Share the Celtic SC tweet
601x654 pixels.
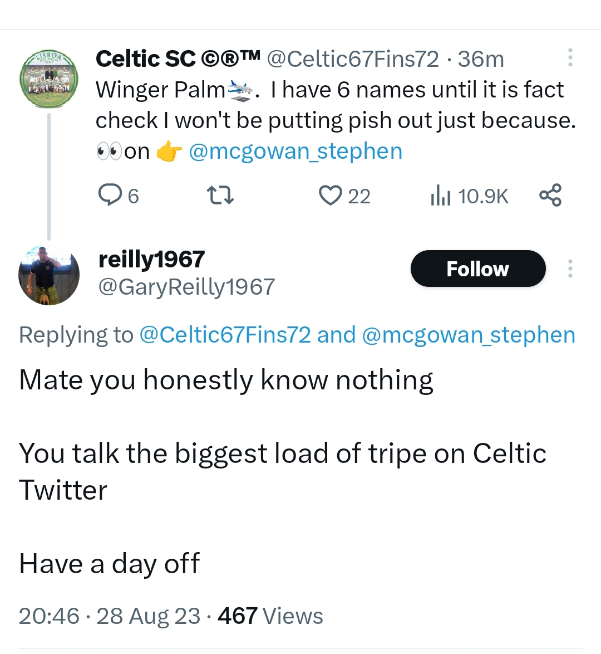[x=550, y=196]
